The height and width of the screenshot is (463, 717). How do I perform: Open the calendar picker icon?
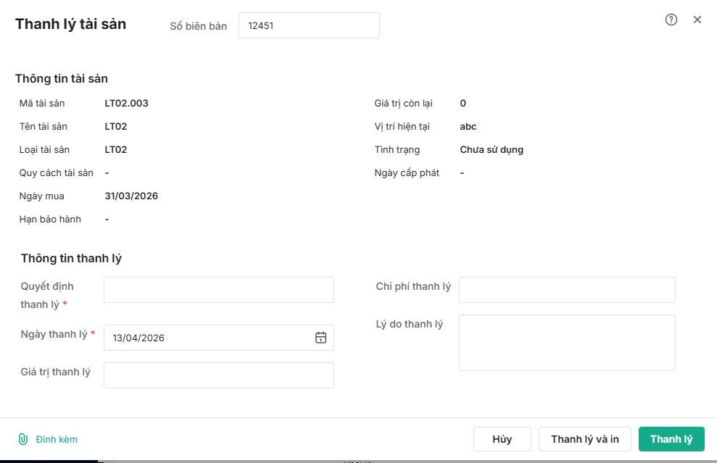(x=321, y=337)
